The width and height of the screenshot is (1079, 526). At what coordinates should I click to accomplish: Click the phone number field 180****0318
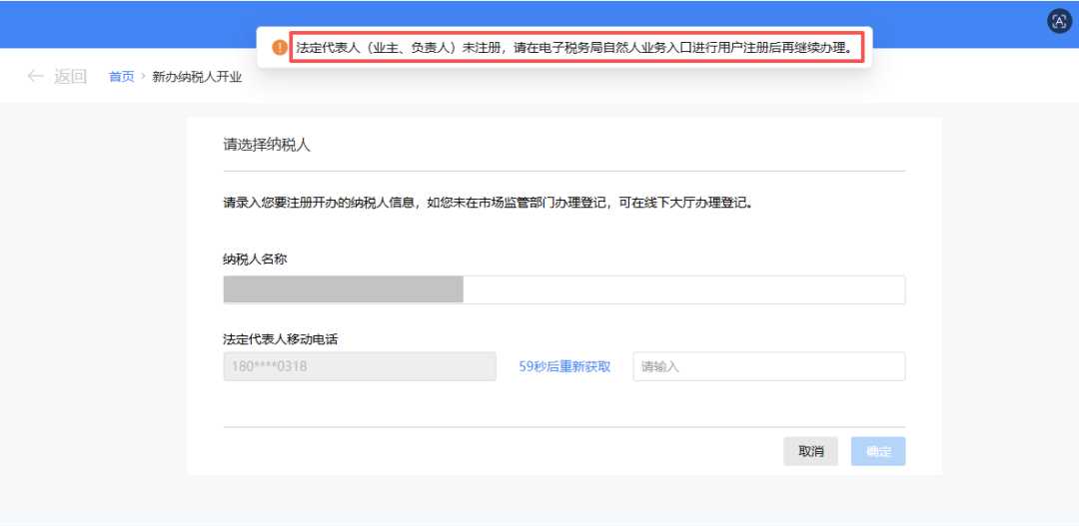coord(360,366)
